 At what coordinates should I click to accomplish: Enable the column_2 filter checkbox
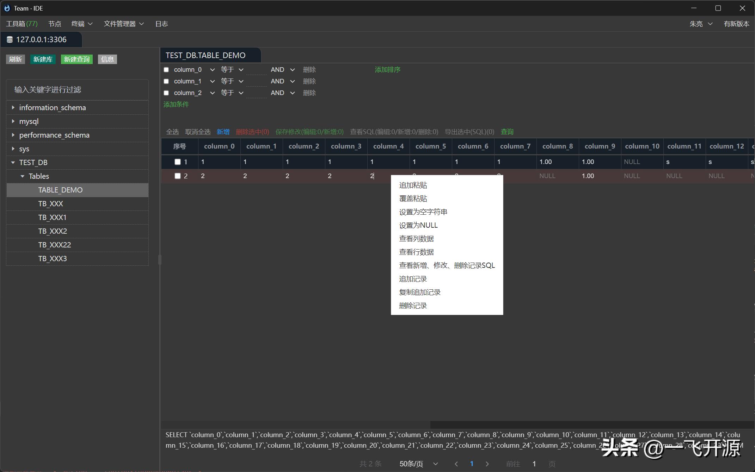pyautogui.click(x=166, y=93)
